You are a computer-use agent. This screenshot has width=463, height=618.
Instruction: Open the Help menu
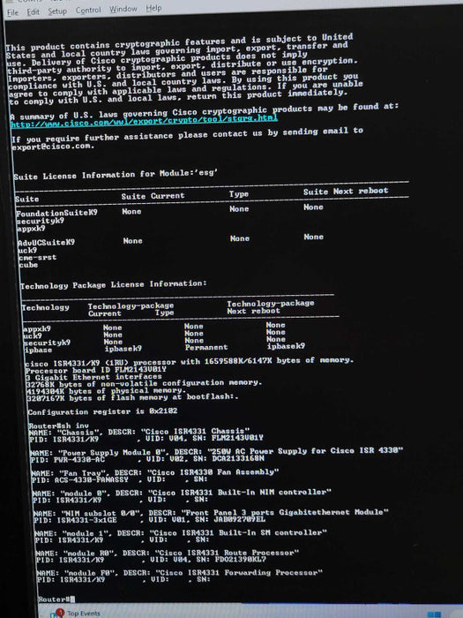click(x=153, y=8)
